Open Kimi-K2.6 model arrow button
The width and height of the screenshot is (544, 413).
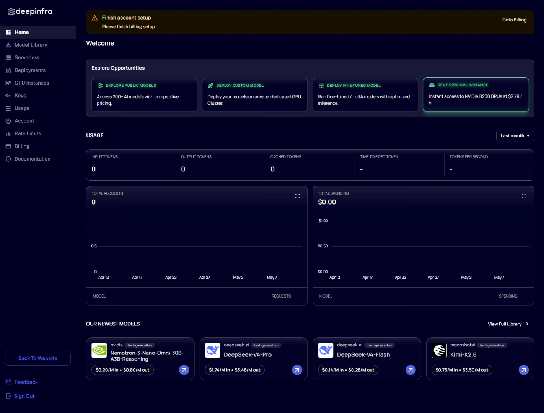pos(524,370)
